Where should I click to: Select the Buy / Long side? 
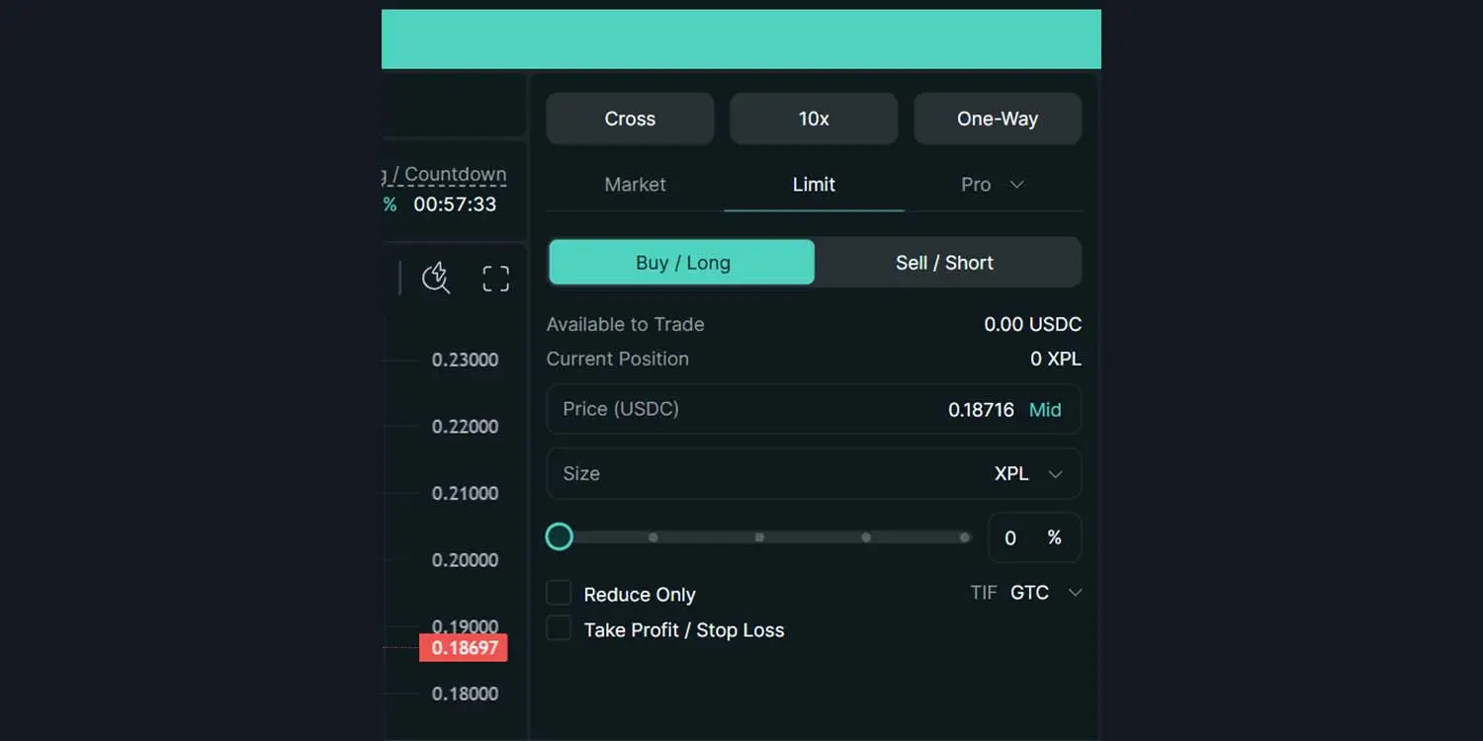(x=682, y=263)
